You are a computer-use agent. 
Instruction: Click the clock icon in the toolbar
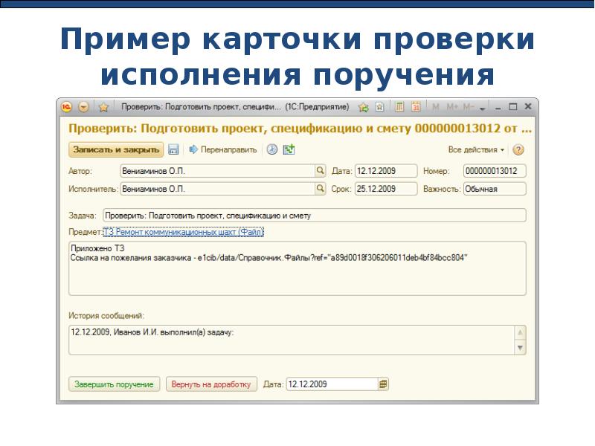(x=272, y=149)
